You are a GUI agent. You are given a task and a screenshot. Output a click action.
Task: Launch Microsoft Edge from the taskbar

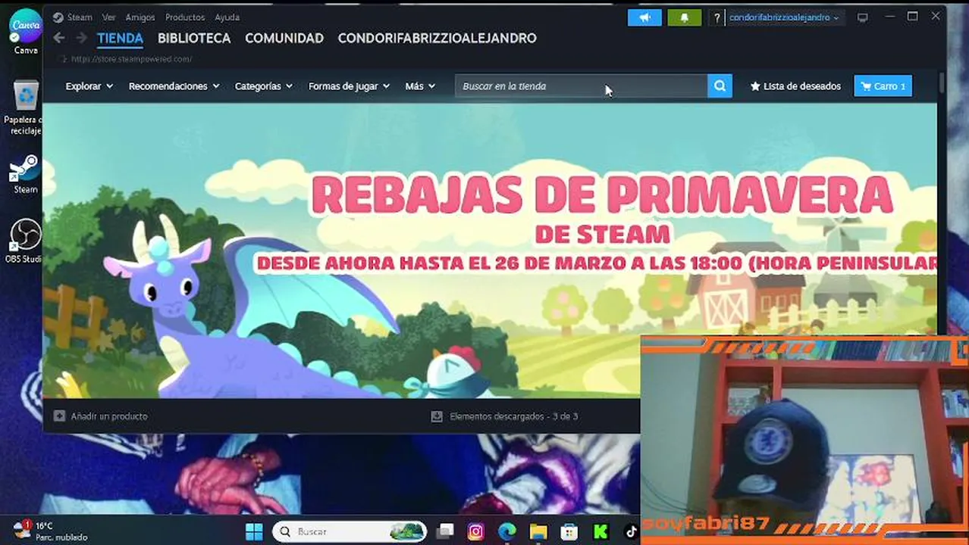click(507, 531)
